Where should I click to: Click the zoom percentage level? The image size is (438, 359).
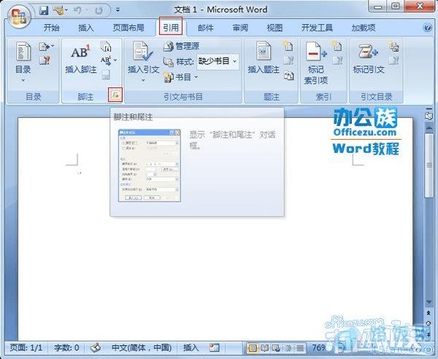tap(319, 347)
